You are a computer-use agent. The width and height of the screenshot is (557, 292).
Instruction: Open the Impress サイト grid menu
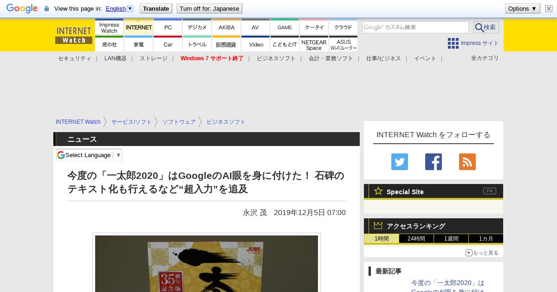[473, 43]
